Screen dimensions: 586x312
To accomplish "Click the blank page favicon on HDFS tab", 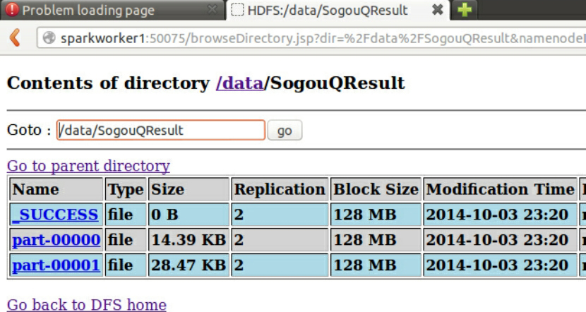I will [238, 10].
